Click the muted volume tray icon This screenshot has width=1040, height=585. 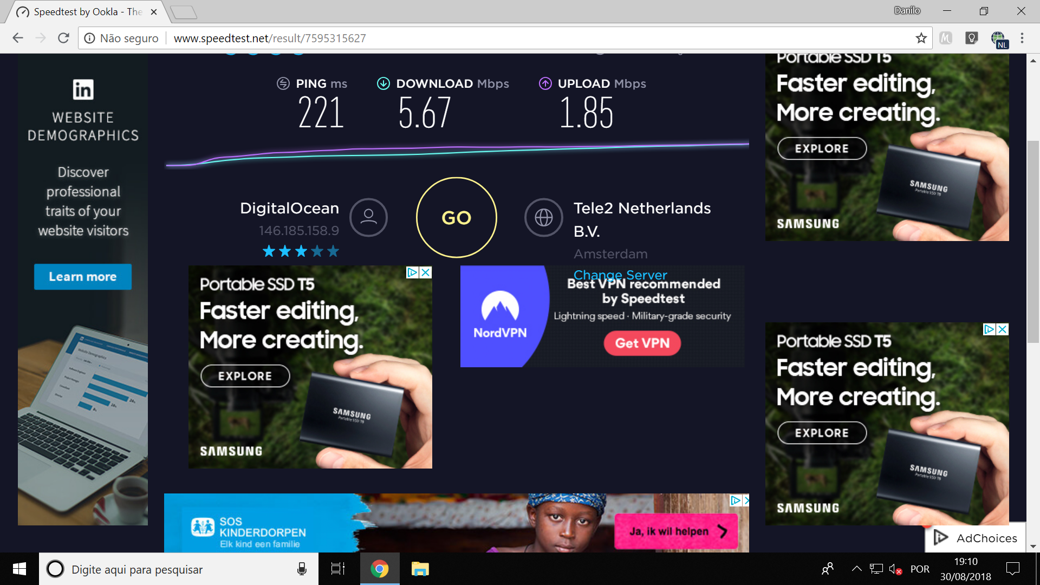(895, 569)
